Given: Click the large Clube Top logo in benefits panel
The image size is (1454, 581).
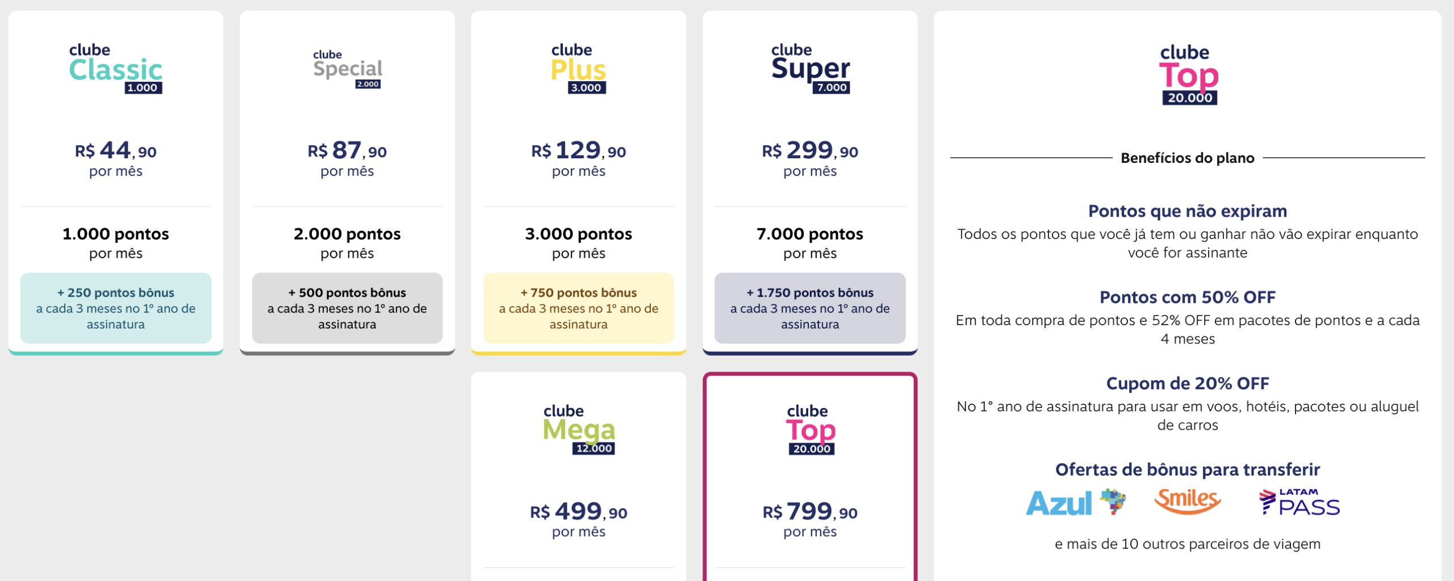Looking at the screenshot, I should click(x=1188, y=75).
